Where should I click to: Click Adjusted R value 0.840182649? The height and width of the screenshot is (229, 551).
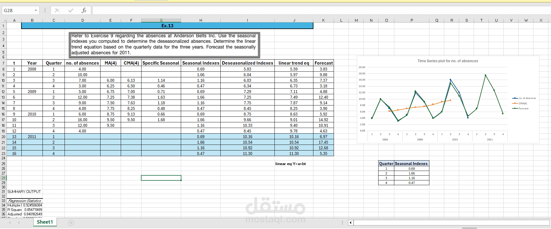click(33, 214)
